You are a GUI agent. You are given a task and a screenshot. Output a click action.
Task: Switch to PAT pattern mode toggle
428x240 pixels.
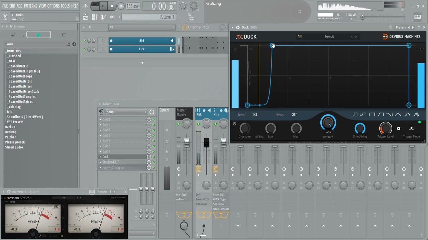95,4
